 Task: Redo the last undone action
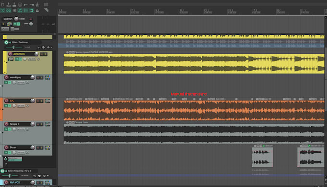[31, 4]
